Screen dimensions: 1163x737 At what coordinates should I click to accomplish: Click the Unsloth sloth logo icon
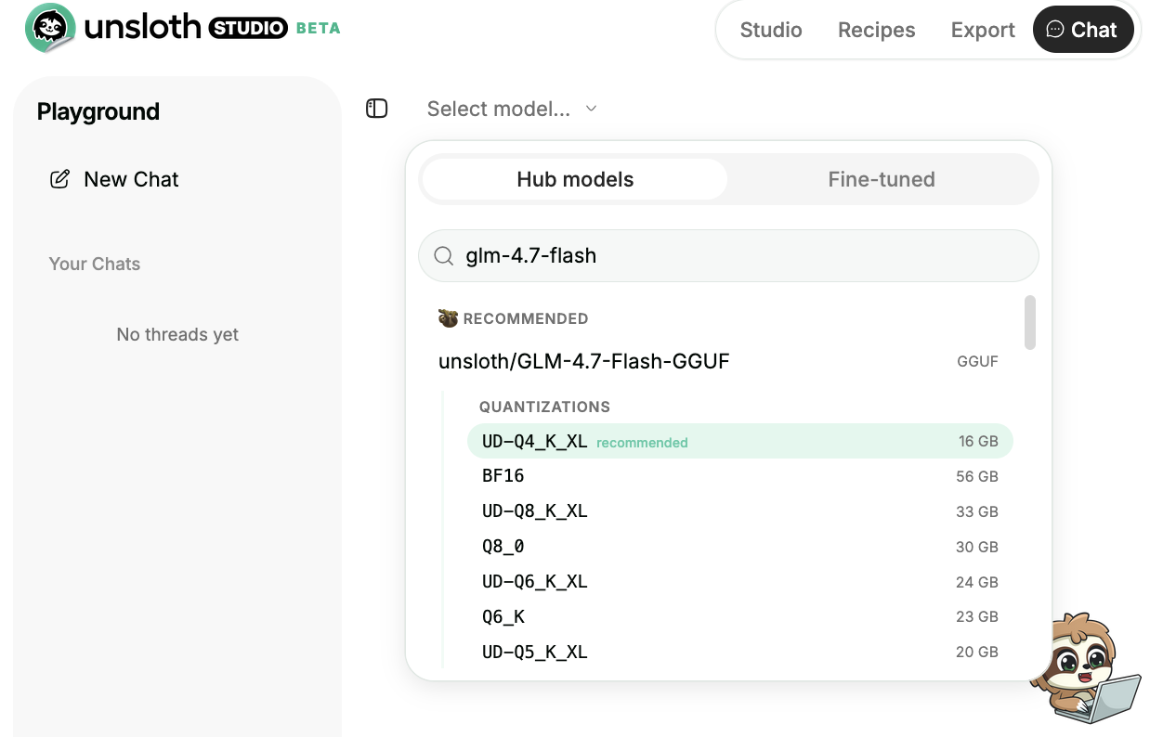(x=50, y=28)
